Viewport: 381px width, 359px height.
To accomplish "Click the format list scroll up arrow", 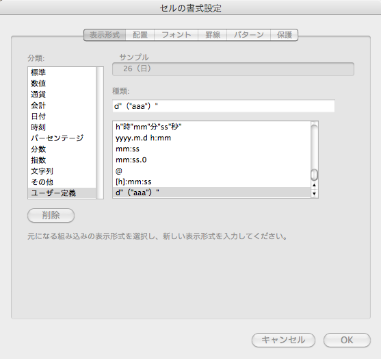I will (x=314, y=185).
